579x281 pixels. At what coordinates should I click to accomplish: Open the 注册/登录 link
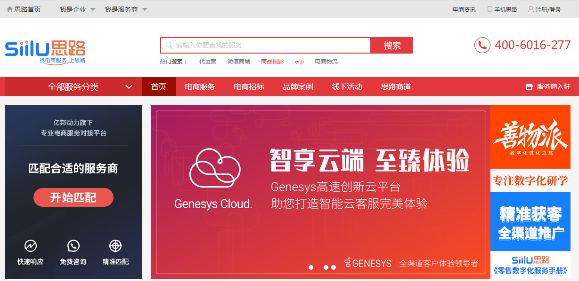click(548, 9)
